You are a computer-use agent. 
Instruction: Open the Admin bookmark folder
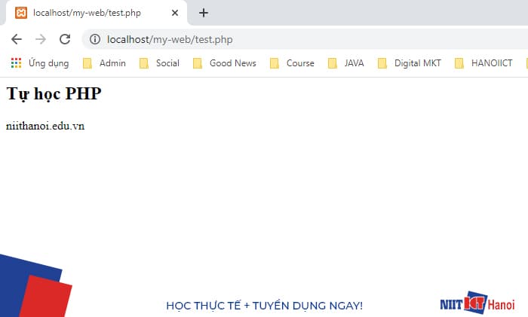point(104,63)
